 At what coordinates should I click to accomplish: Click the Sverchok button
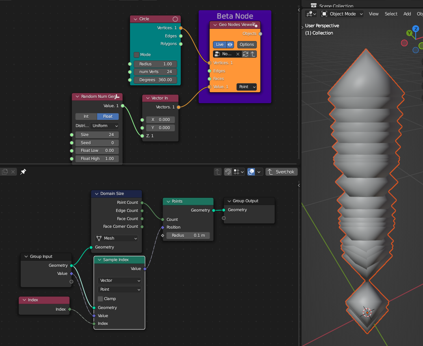(281, 172)
